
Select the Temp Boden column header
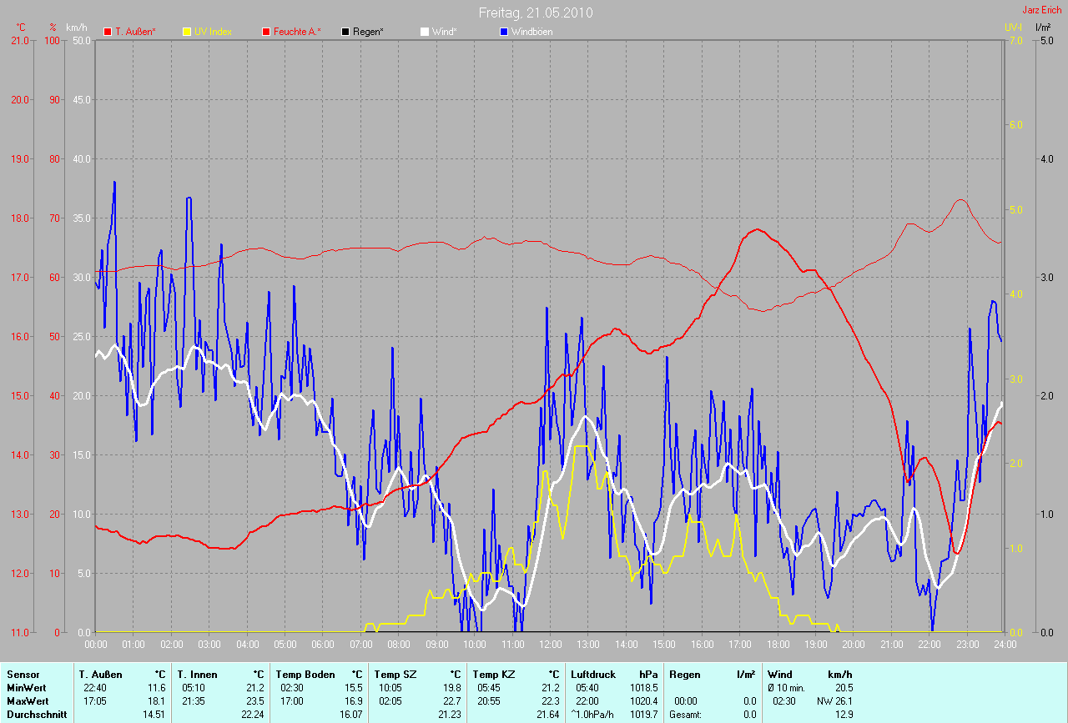tap(305, 674)
